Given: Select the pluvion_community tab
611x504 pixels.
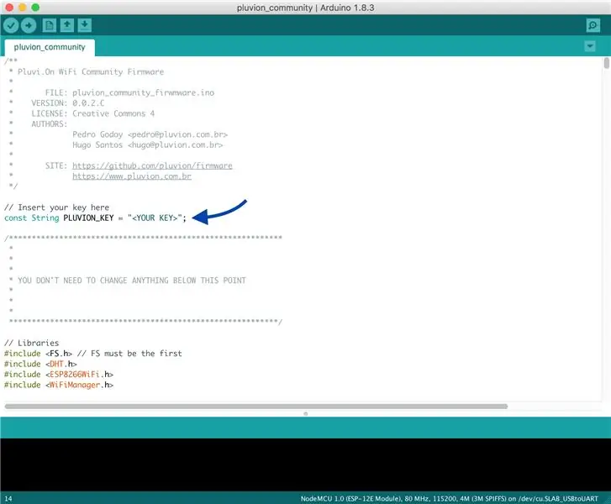Looking at the screenshot, I should point(50,47).
